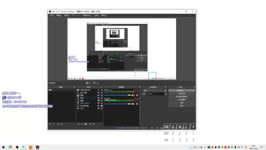The height and width of the screenshot is (150, 266).
Task: Open source properties gear in the Sources toolbar
Action: point(86,124)
